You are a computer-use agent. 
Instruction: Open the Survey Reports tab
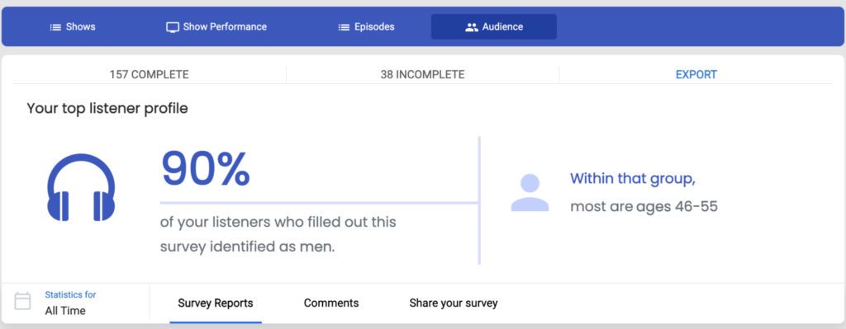click(x=216, y=303)
